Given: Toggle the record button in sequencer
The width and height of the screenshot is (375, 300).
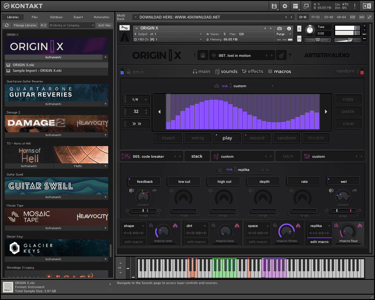Looking at the screenshot, I should 257,138.
